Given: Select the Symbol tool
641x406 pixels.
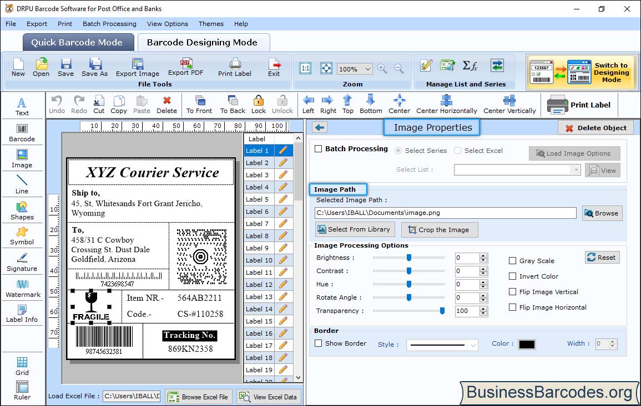Looking at the screenshot, I should [22, 236].
